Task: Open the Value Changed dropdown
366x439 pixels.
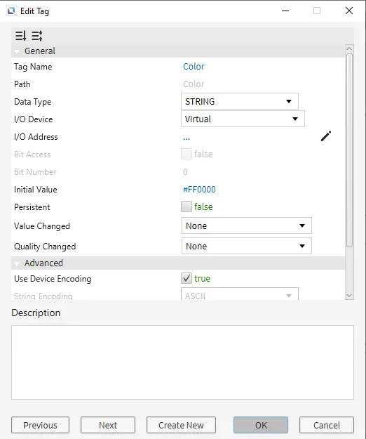Action: [x=246, y=225]
